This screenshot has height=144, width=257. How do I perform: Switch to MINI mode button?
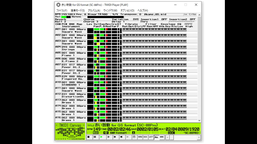162,137
